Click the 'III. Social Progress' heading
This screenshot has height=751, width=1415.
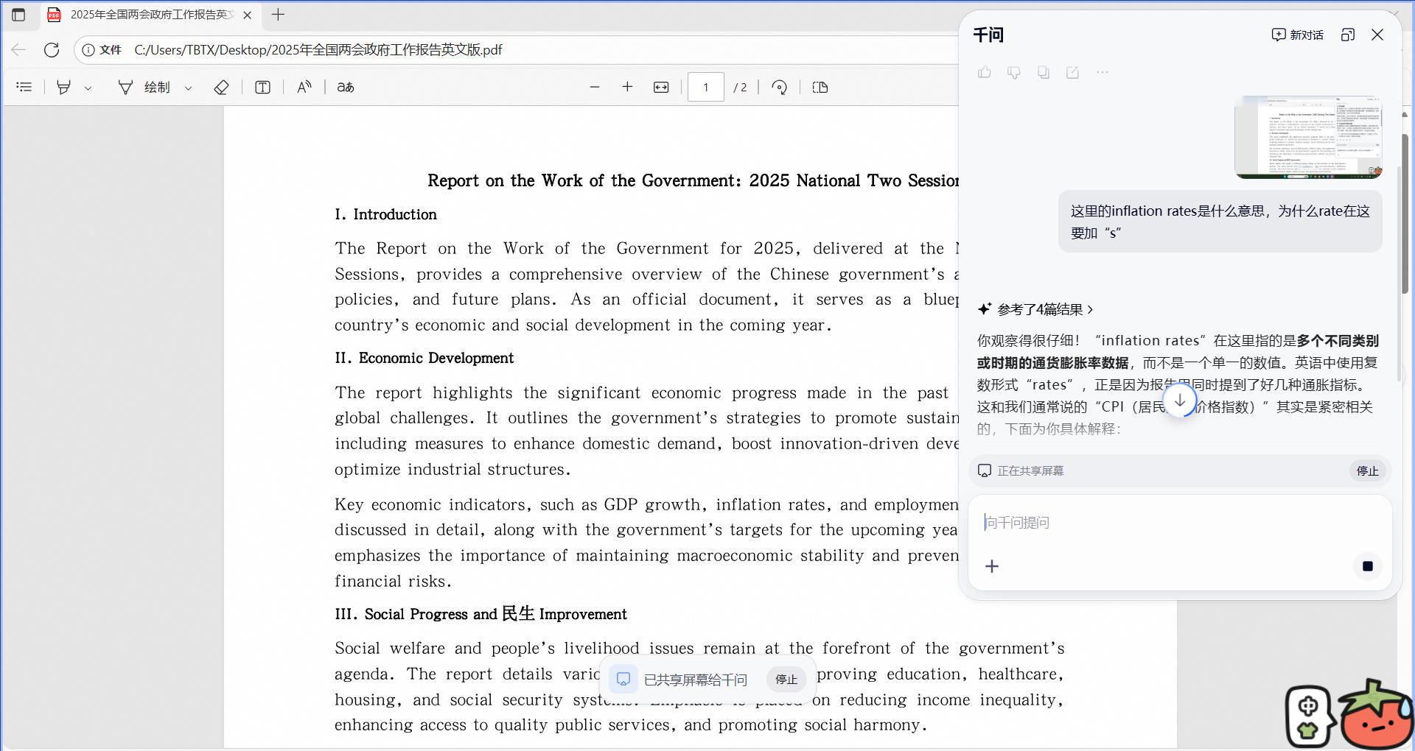[x=481, y=614]
